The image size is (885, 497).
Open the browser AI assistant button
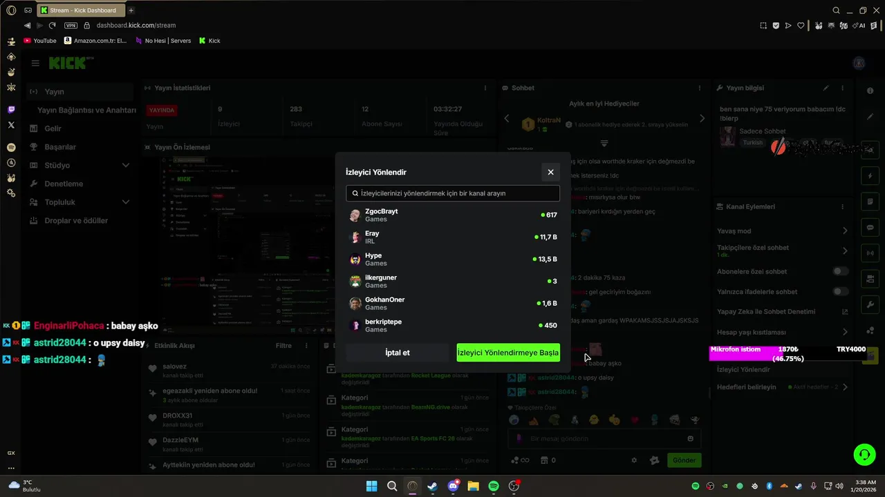click(859, 26)
